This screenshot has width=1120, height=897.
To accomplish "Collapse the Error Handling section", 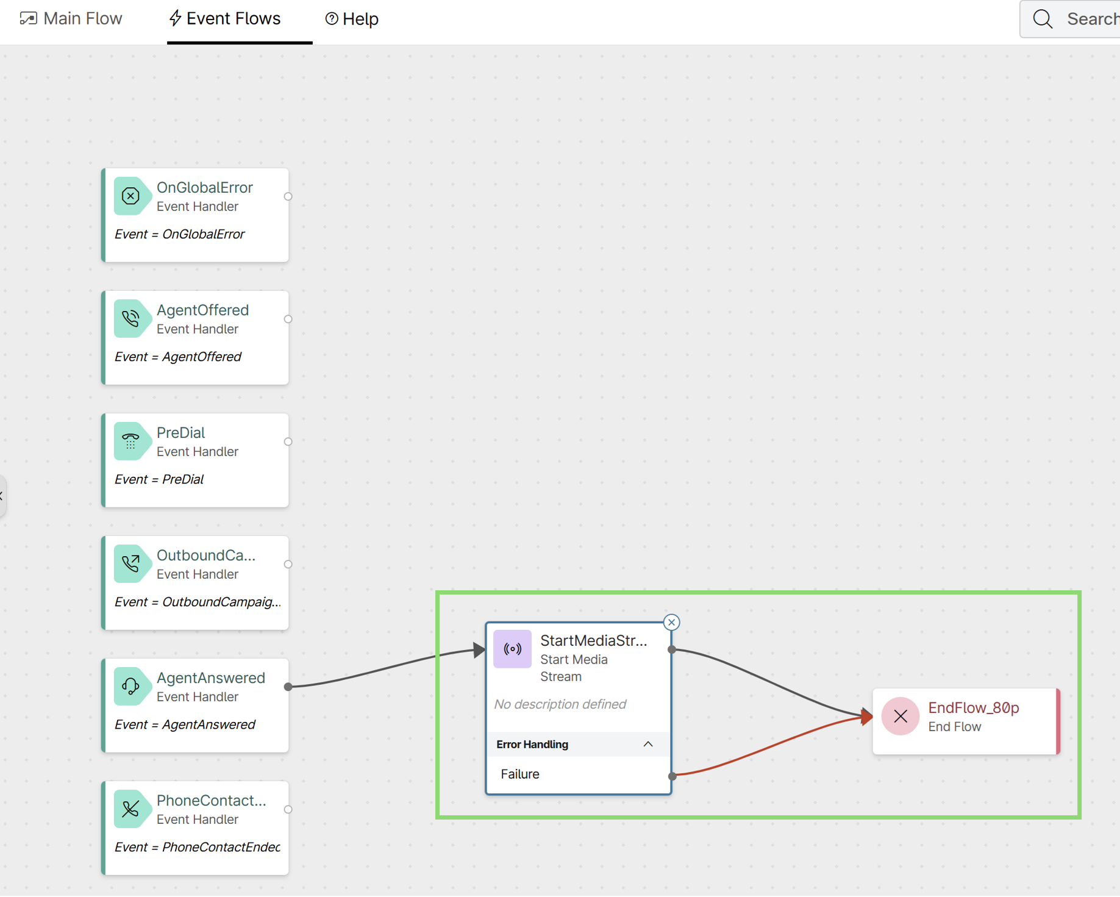I will point(647,745).
